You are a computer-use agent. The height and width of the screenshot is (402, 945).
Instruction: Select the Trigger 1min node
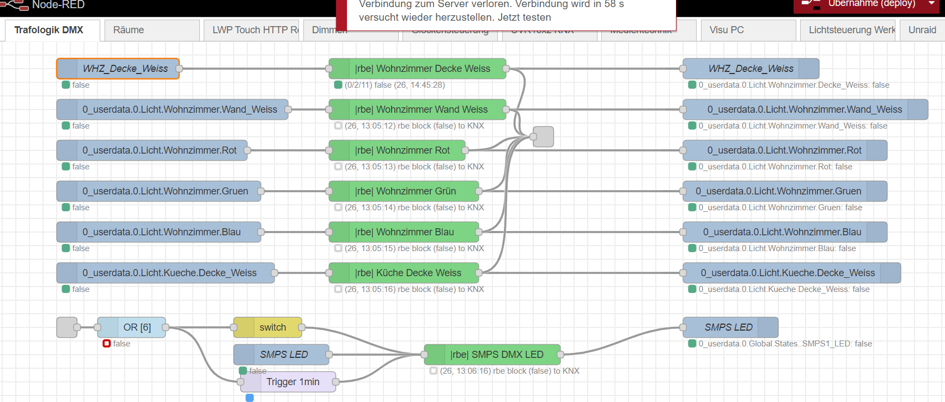288,382
